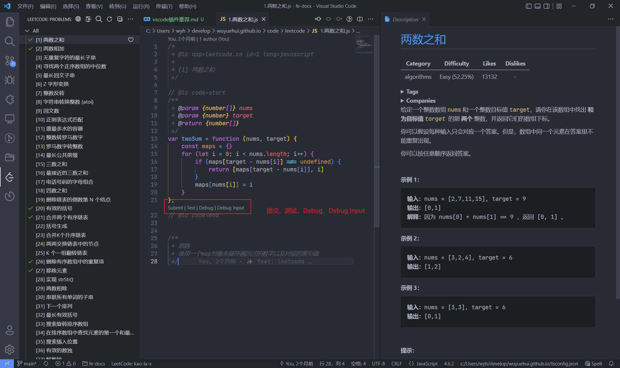
Task: Click Debug Input code lens link
Action: [231, 208]
